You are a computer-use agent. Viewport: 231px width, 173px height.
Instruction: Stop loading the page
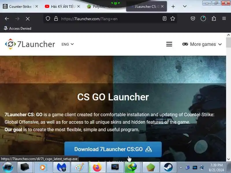28,19
